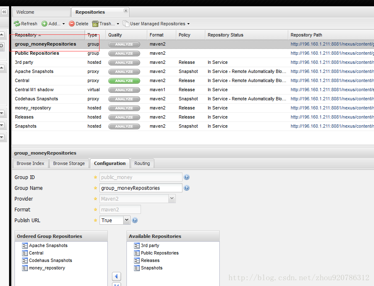Click the Delete repository button
374x286 pixels.
tap(78, 24)
